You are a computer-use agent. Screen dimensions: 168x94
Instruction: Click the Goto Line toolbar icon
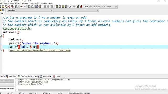40,7
